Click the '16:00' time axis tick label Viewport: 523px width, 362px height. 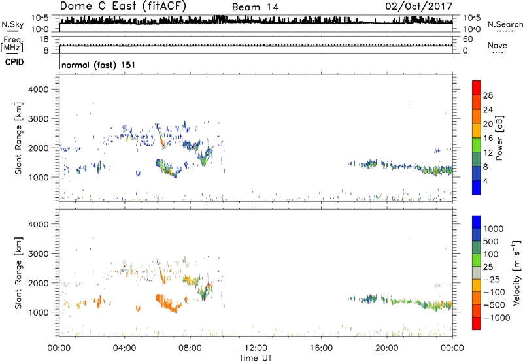[x=321, y=348]
